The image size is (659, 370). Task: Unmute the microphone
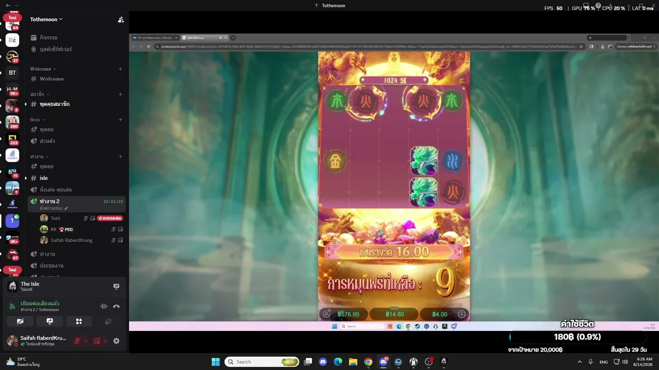pos(77,341)
